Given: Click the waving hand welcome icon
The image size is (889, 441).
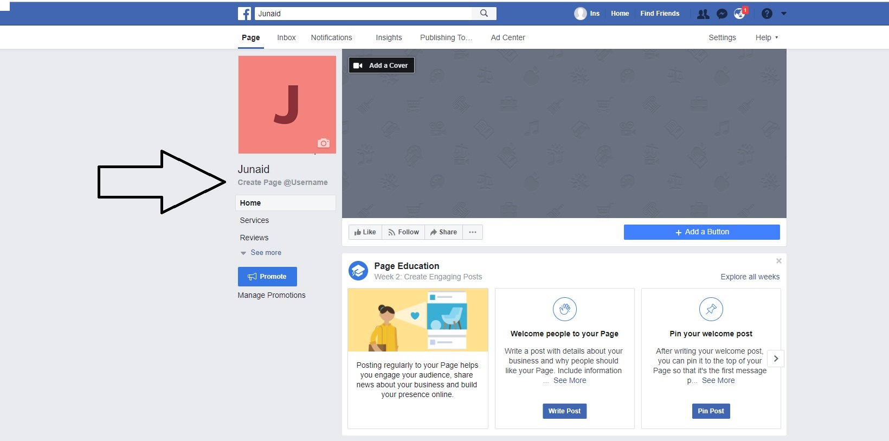Looking at the screenshot, I should pos(565,309).
